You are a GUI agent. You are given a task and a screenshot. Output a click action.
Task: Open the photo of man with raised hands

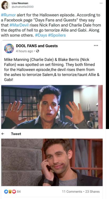click(52, 107)
